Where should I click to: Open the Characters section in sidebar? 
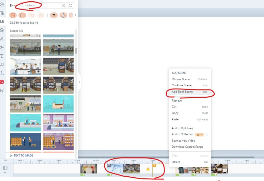click(2, 39)
